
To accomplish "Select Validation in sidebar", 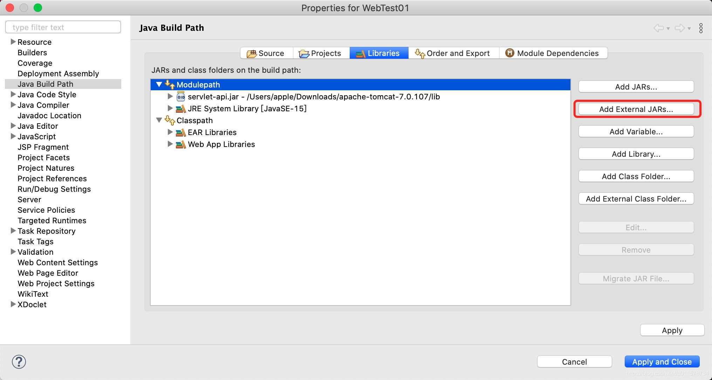I will point(36,252).
